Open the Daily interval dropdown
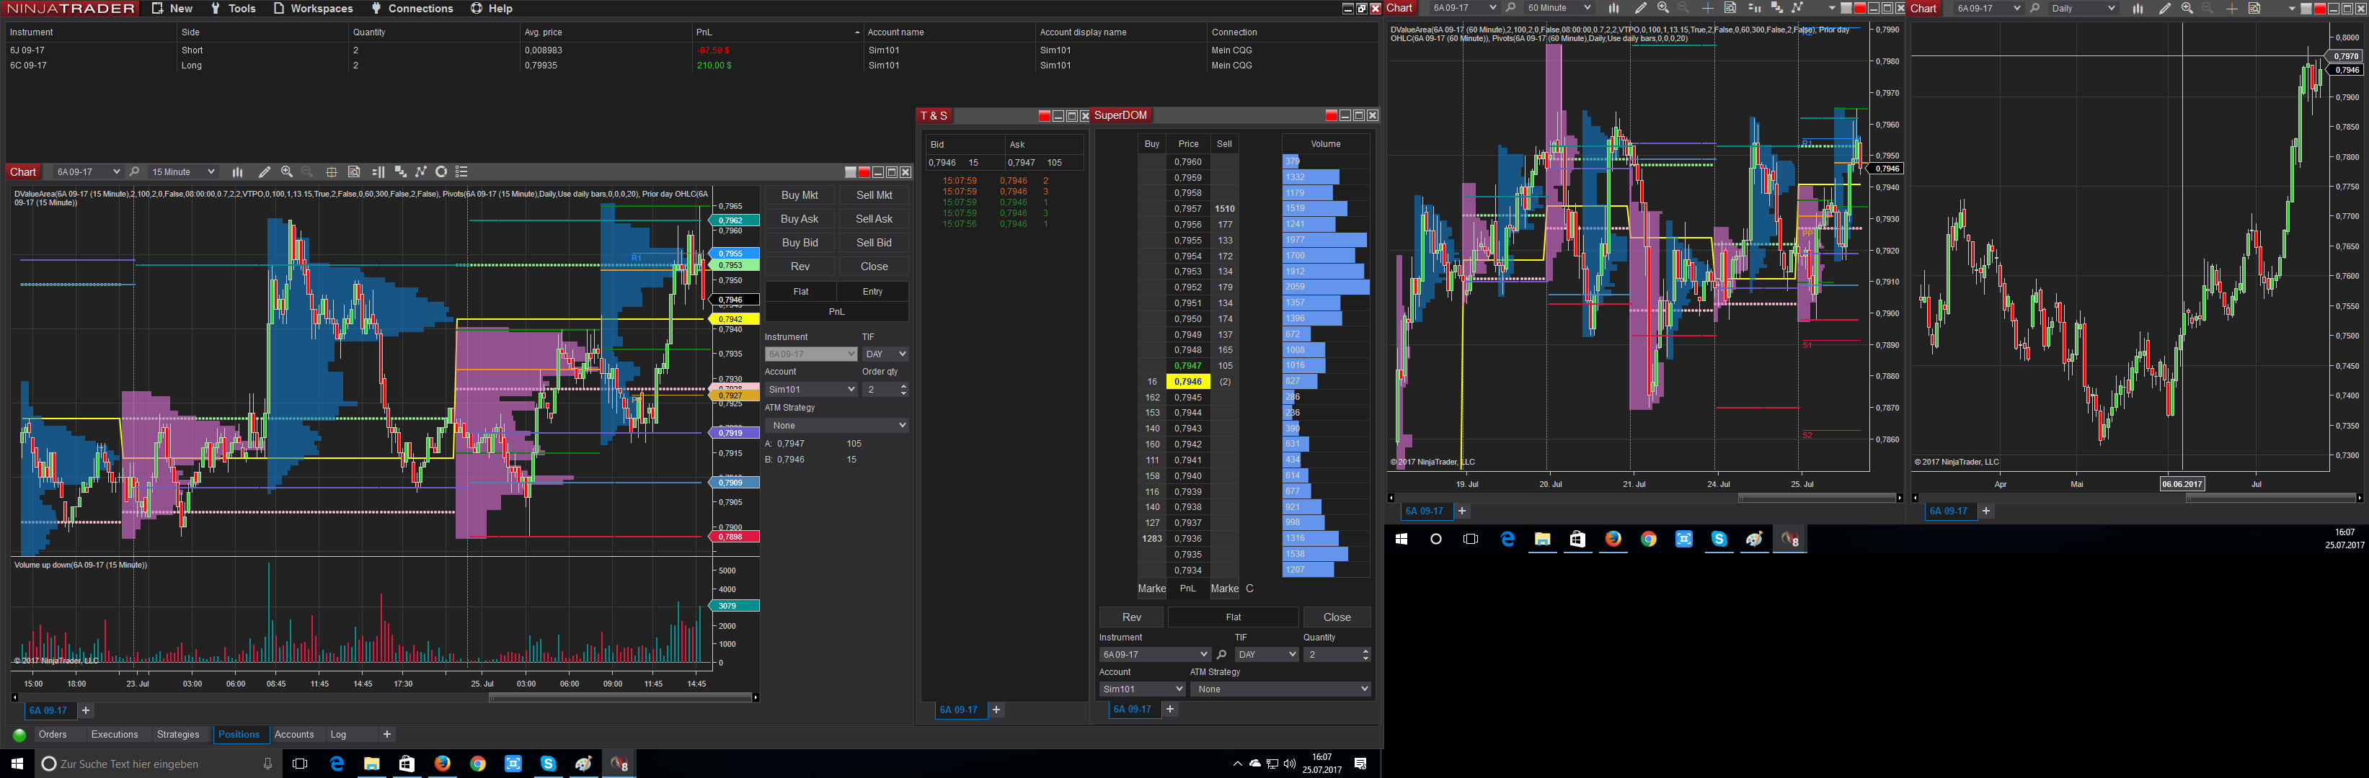 pos(2083,8)
